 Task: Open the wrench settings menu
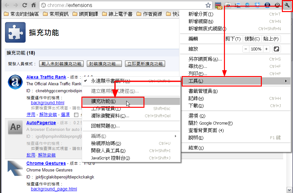click(287, 5)
